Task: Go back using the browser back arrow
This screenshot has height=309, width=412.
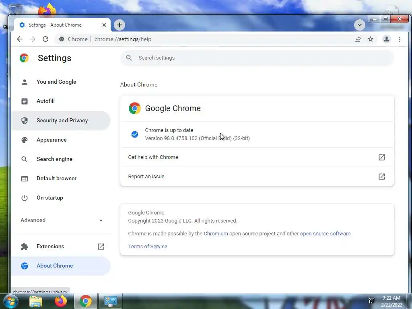Action: [x=20, y=39]
